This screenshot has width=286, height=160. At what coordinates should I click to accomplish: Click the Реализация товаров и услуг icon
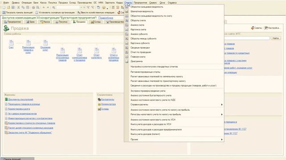click(28, 43)
